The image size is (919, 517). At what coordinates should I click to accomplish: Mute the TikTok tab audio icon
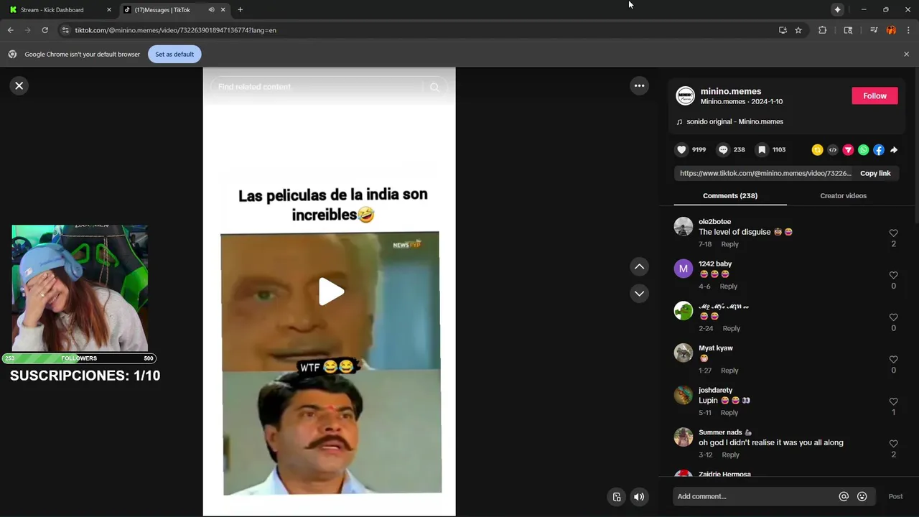211,10
